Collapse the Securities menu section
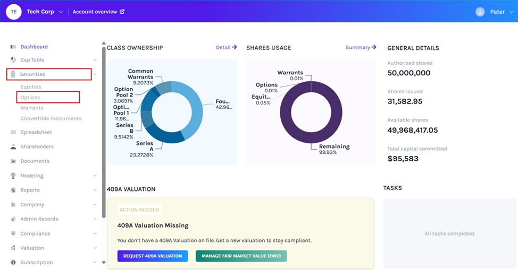The width and height of the screenshot is (518, 270). tap(95, 74)
